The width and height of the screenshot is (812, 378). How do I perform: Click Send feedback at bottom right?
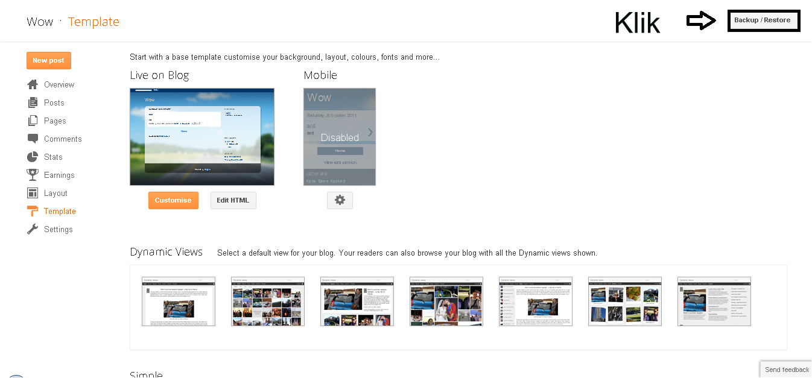point(786,370)
